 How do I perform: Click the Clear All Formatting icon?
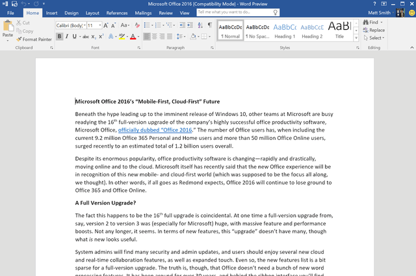click(137, 25)
